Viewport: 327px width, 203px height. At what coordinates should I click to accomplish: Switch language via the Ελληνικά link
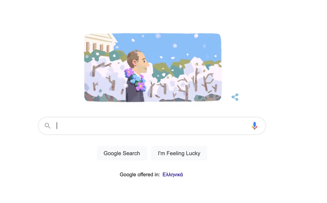click(x=173, y=175)
